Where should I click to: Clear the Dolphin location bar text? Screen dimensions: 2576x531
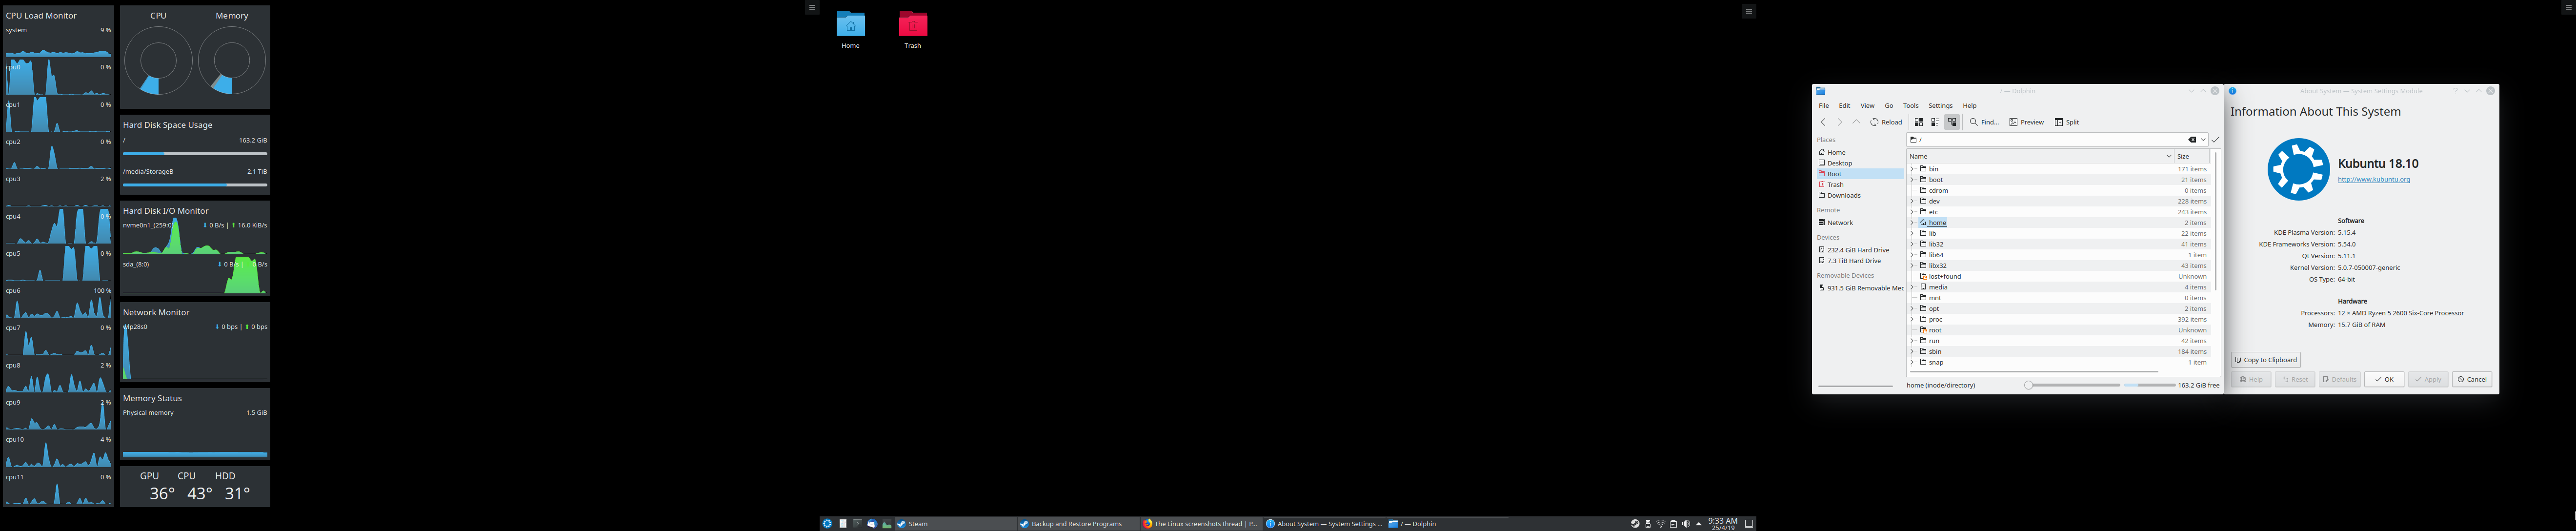(2192, 140)
